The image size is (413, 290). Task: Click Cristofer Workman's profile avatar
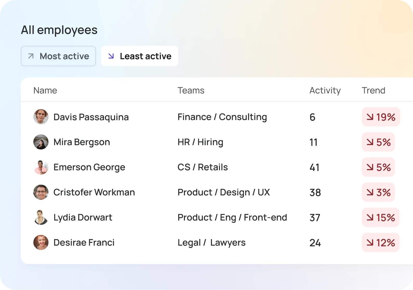tap(41, 192)
